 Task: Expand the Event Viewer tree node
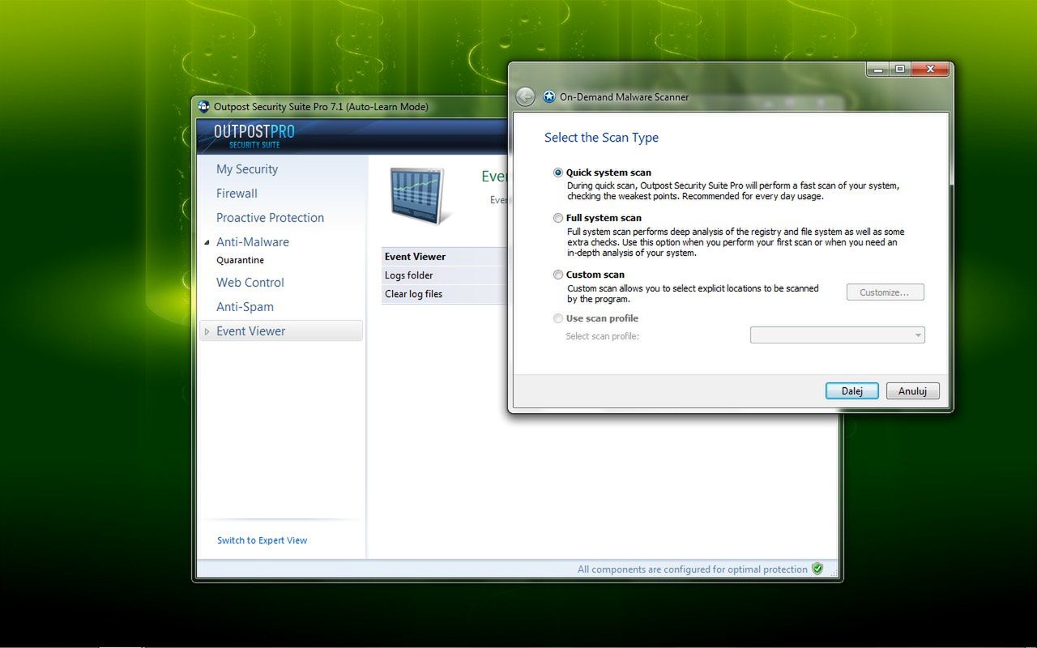tap(207, 331)
